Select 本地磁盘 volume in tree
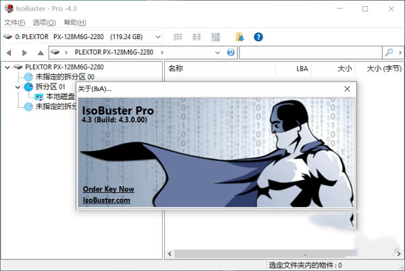This screenshot has height=271, width=405. [x=61, y=96]
